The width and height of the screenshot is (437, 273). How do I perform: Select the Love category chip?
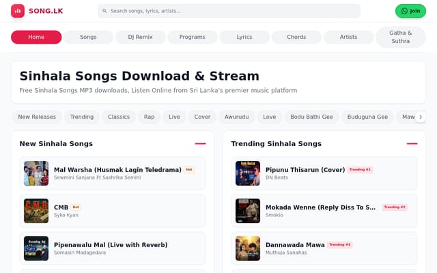[270, 117]
